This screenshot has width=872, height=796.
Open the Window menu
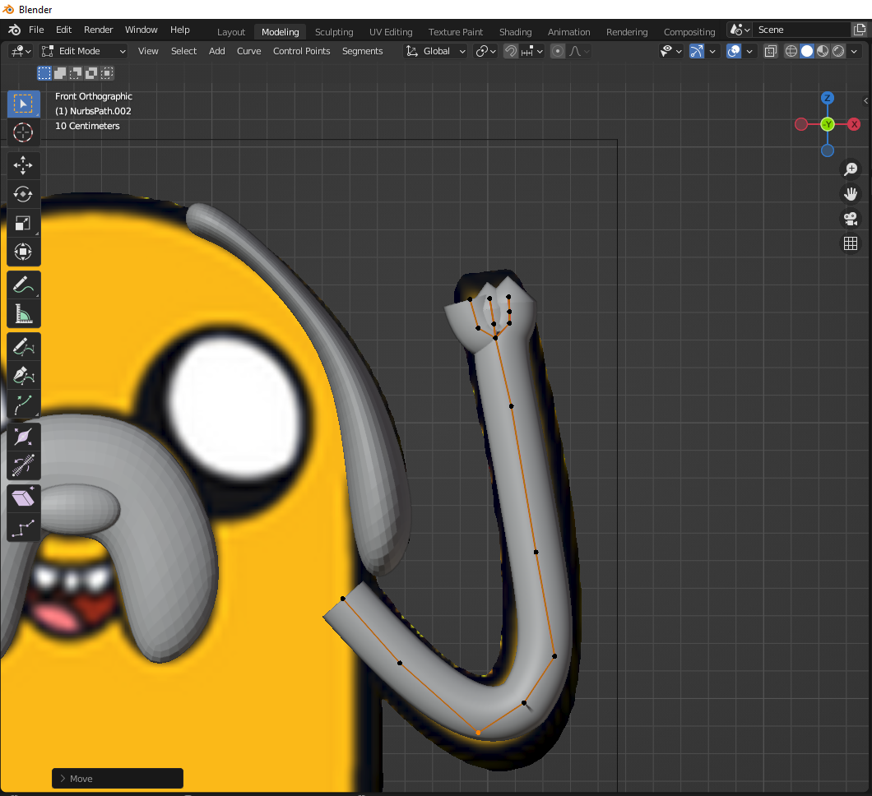(x=141, y=30)
